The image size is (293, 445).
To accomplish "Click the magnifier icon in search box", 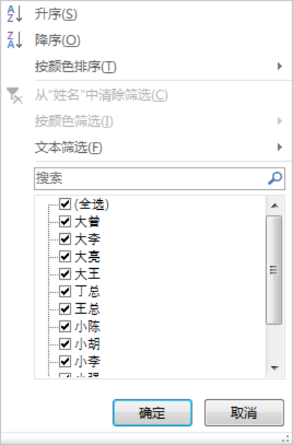I will [275, 178].
